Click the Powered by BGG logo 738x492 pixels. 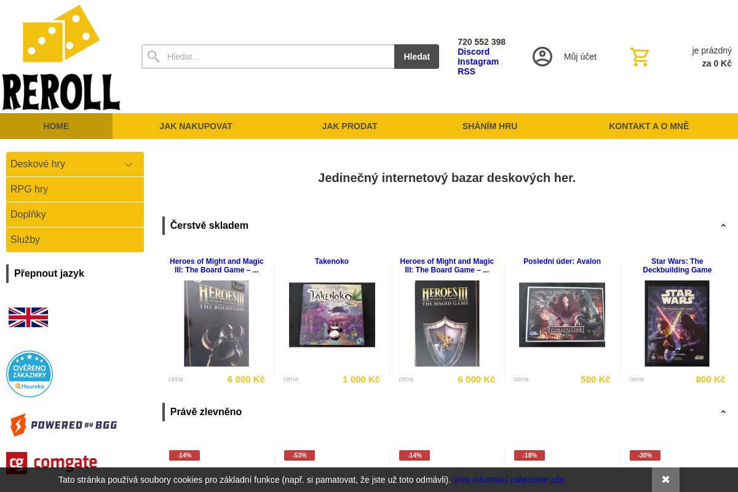(64, 425)
